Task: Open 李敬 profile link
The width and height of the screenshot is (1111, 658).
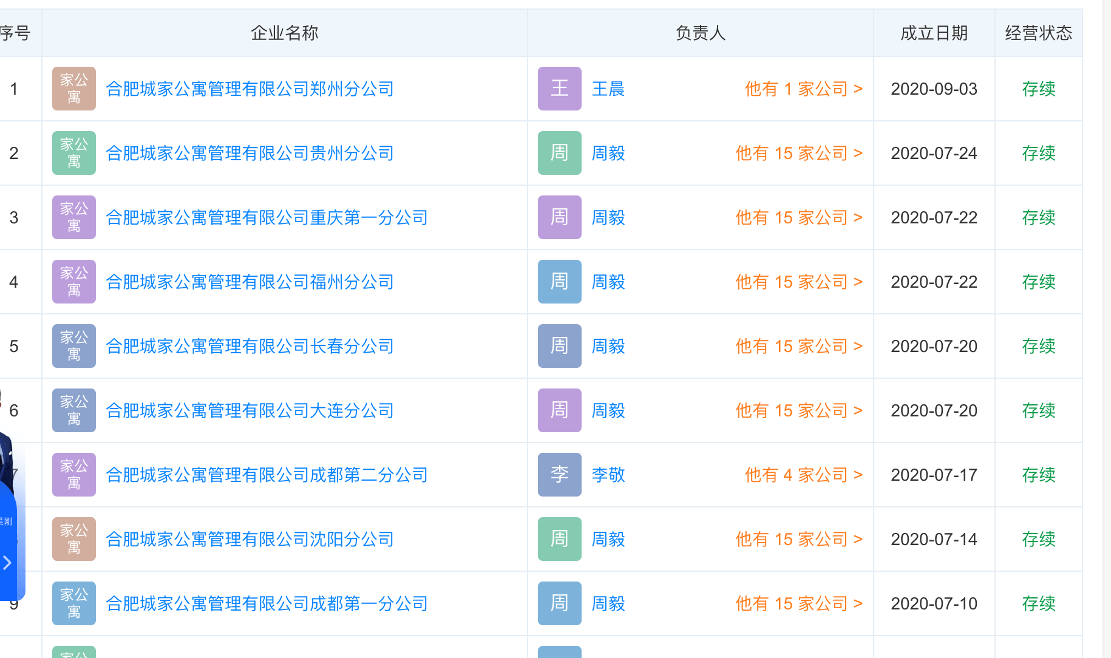Action: click(x=608, y=475)
